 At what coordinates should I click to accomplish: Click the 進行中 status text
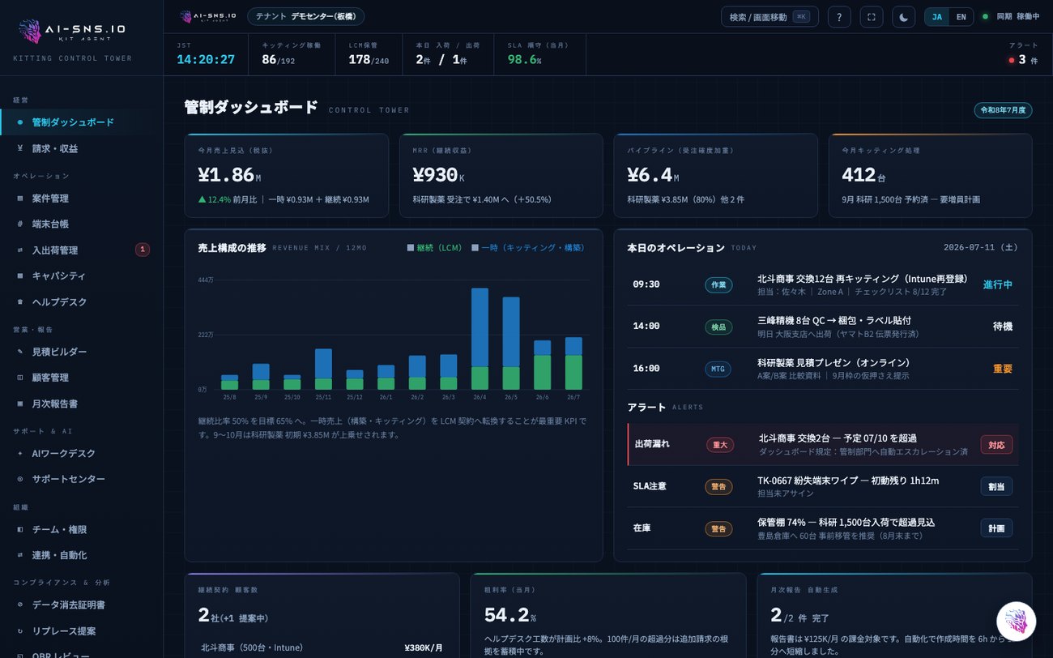[998, 284]
